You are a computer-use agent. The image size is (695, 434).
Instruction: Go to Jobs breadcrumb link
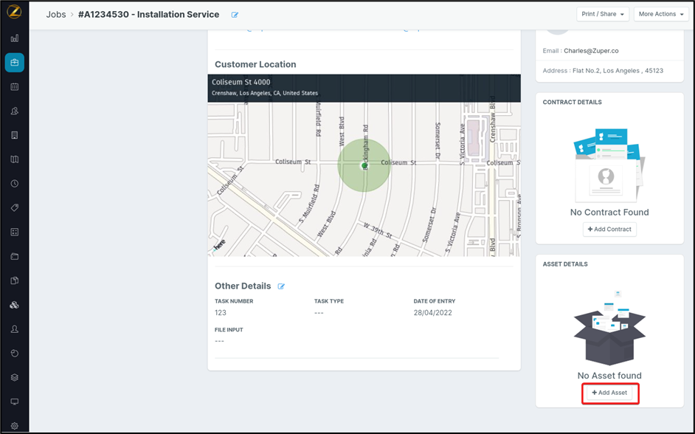[56, 15]
